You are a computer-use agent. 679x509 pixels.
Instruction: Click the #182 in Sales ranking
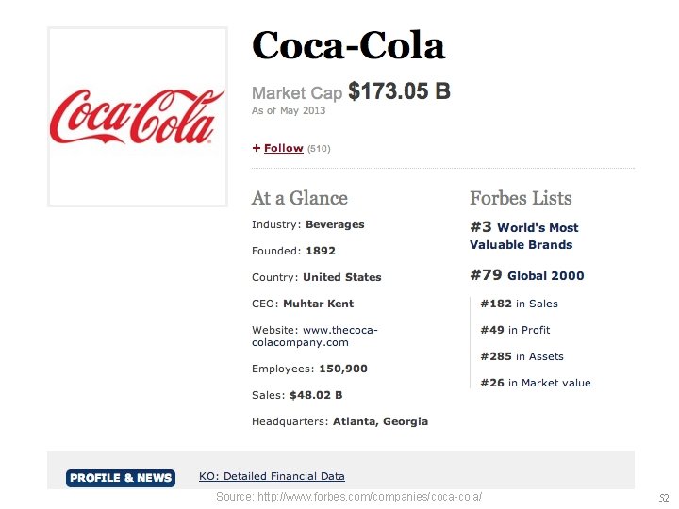click(x=519, y=304)
